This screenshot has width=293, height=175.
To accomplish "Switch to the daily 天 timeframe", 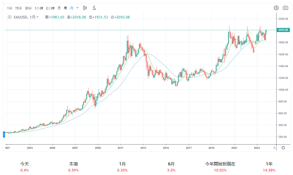I will [x=59, y=8].
